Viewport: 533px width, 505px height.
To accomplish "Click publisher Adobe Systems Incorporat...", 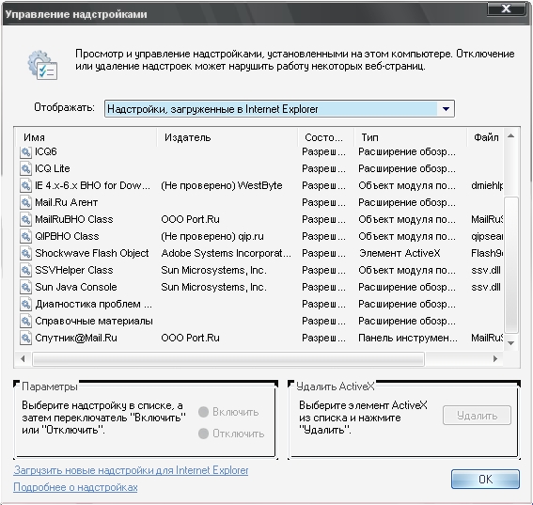I will tap(226, 253).
